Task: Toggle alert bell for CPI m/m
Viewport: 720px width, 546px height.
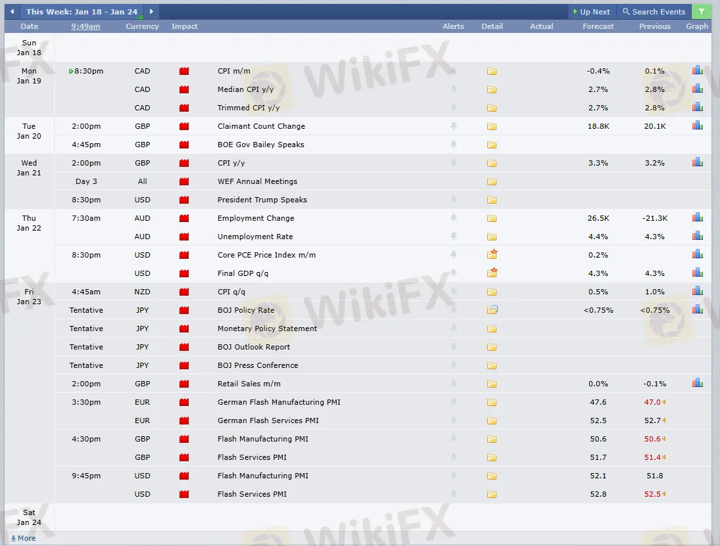Action: 453,71
